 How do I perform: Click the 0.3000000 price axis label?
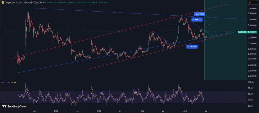[252, 25]
